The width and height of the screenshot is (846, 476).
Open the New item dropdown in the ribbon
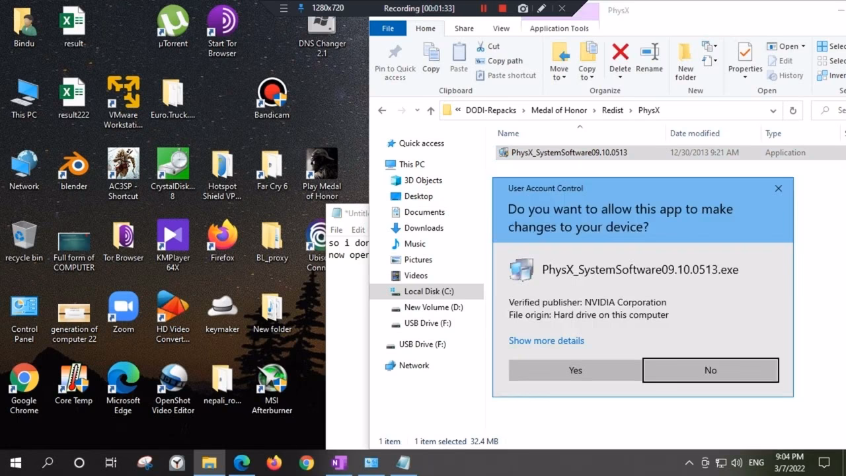point(711,46)
